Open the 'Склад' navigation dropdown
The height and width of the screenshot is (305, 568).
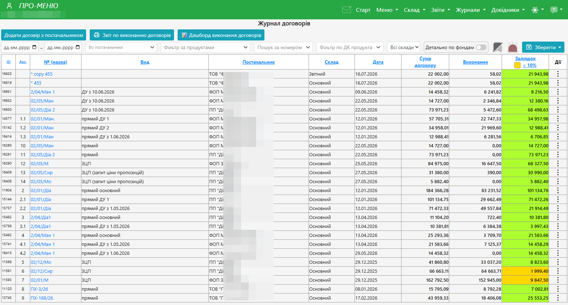click(414, 10)
